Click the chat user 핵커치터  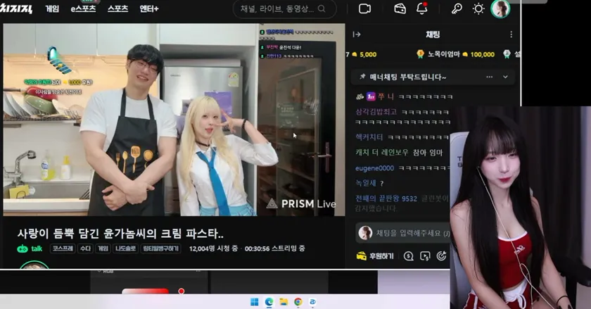369,137
